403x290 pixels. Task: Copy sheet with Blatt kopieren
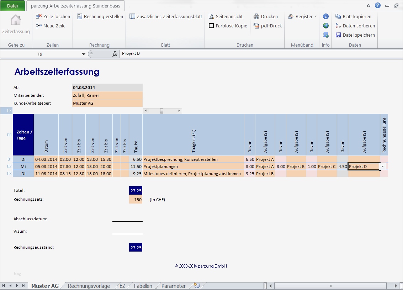point(354,16)
